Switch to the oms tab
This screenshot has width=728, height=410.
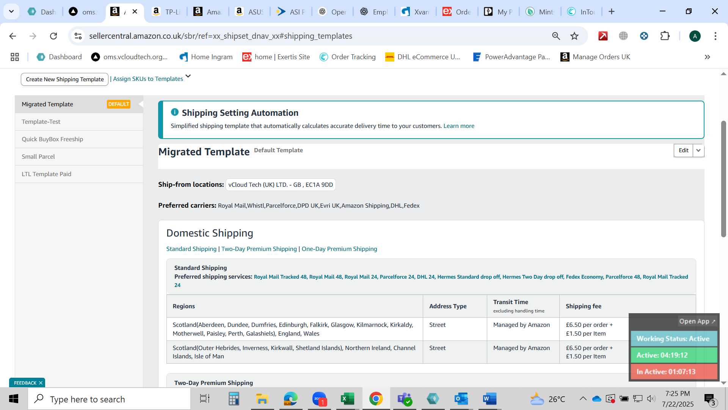pyautogui.click(x=83, y=12)
